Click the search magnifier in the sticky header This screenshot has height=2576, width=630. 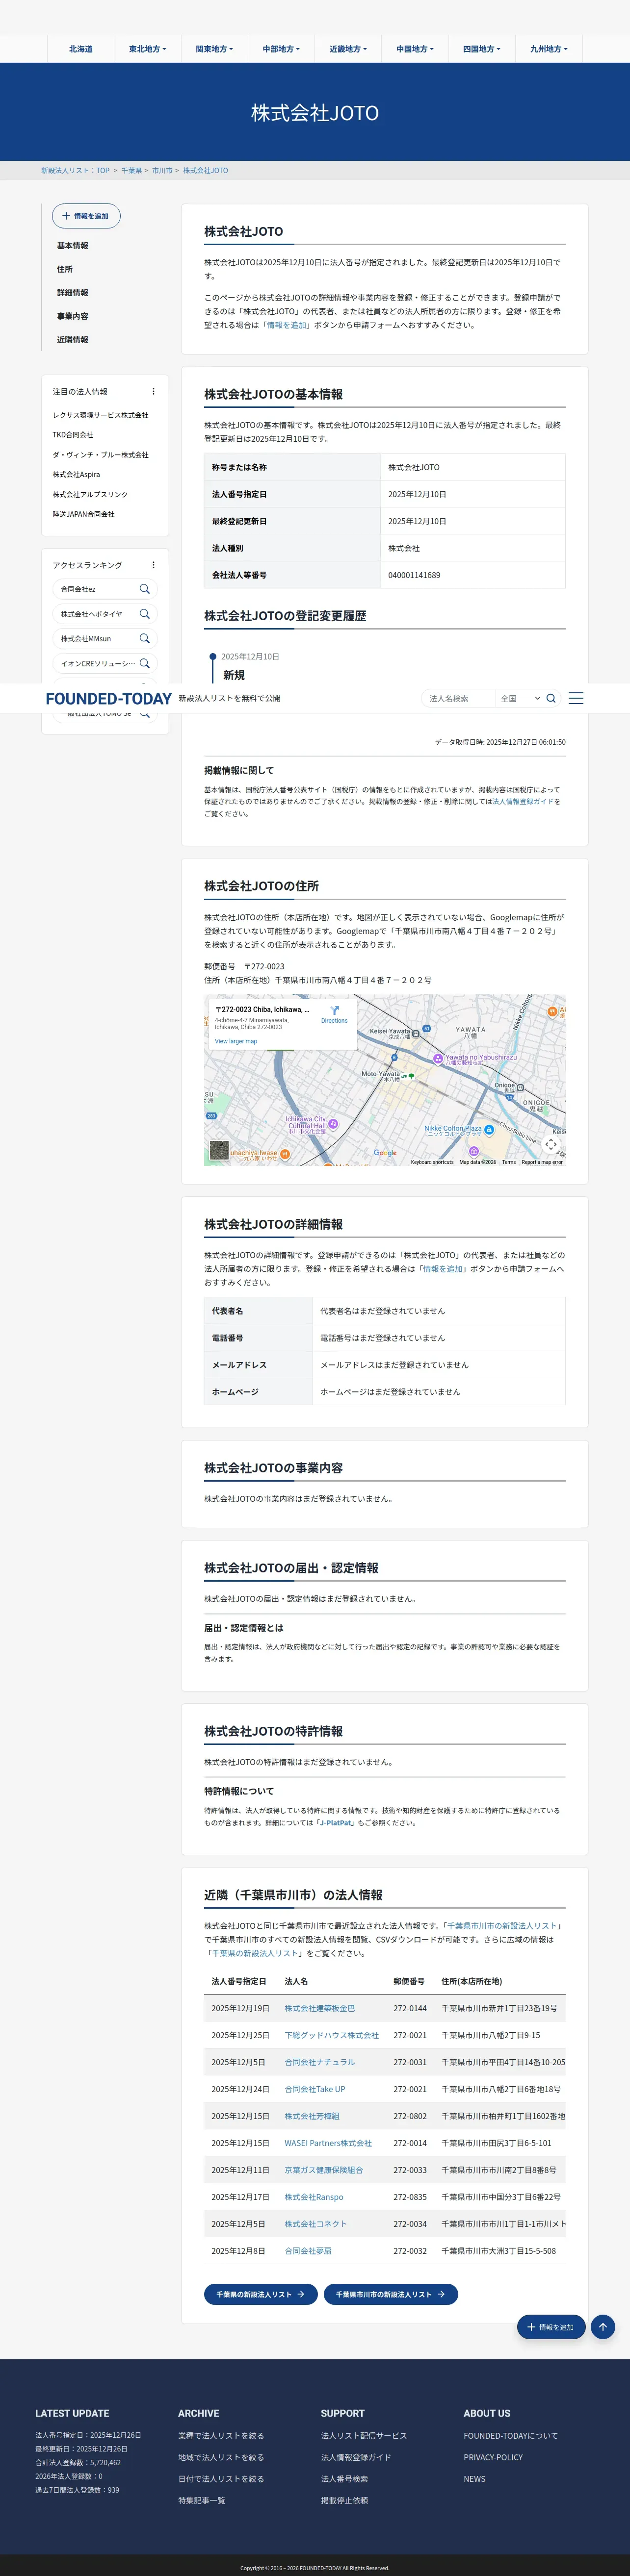[x=551, y=698]
